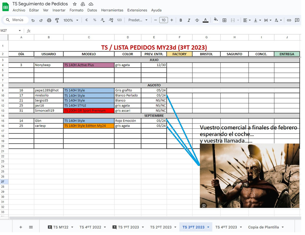The image size is (305, 235).
Task: Check the cloud save status icon
Action: pos(91,4)
